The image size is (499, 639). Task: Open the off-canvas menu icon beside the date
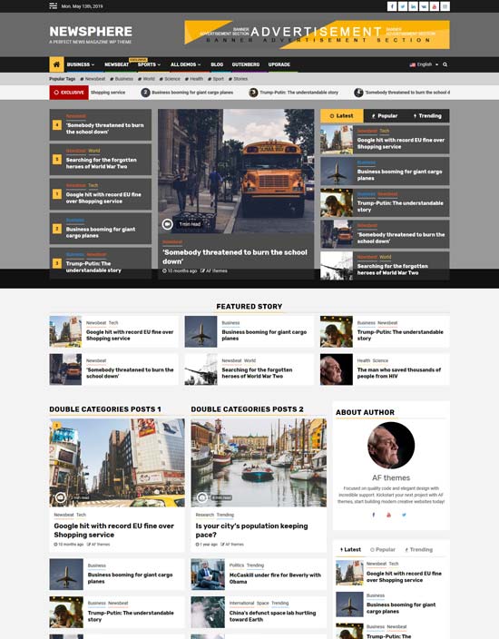click(53, 6)
